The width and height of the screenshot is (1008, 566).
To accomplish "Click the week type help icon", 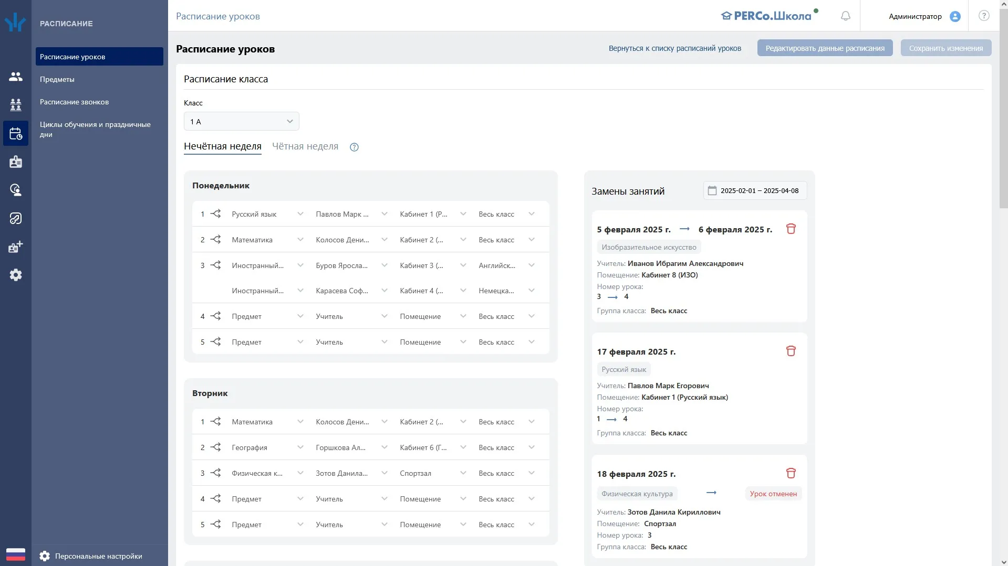I will [x=354, y=147].
